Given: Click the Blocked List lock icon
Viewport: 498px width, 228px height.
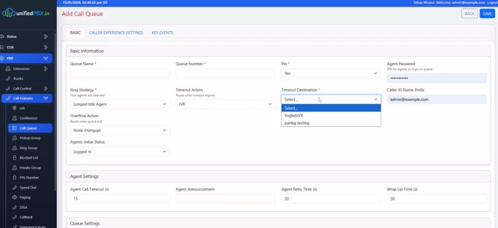Looking at the screenshot, I should point(14,158).
